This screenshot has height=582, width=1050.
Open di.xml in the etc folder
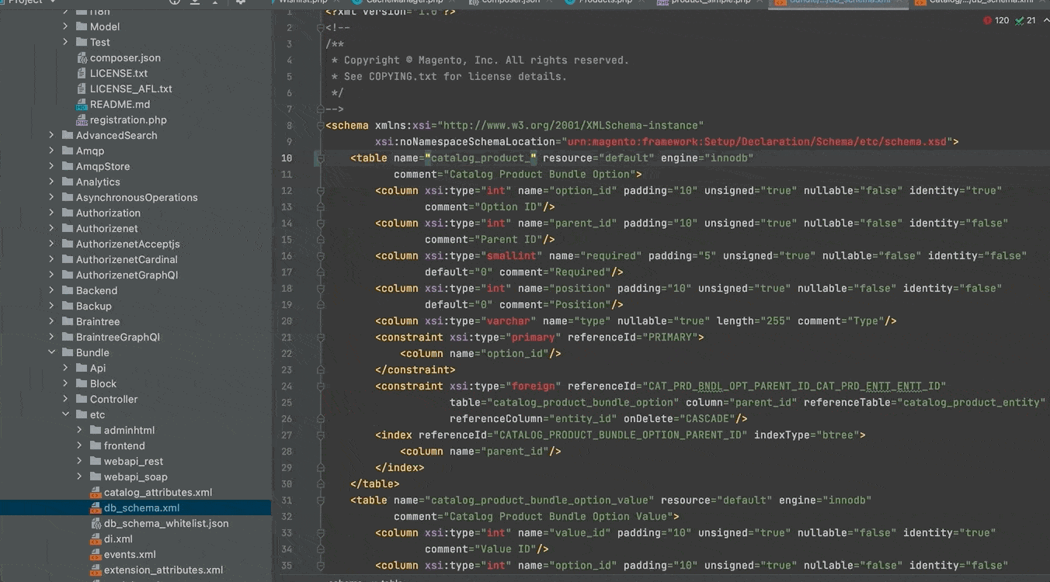click(118, 539)
